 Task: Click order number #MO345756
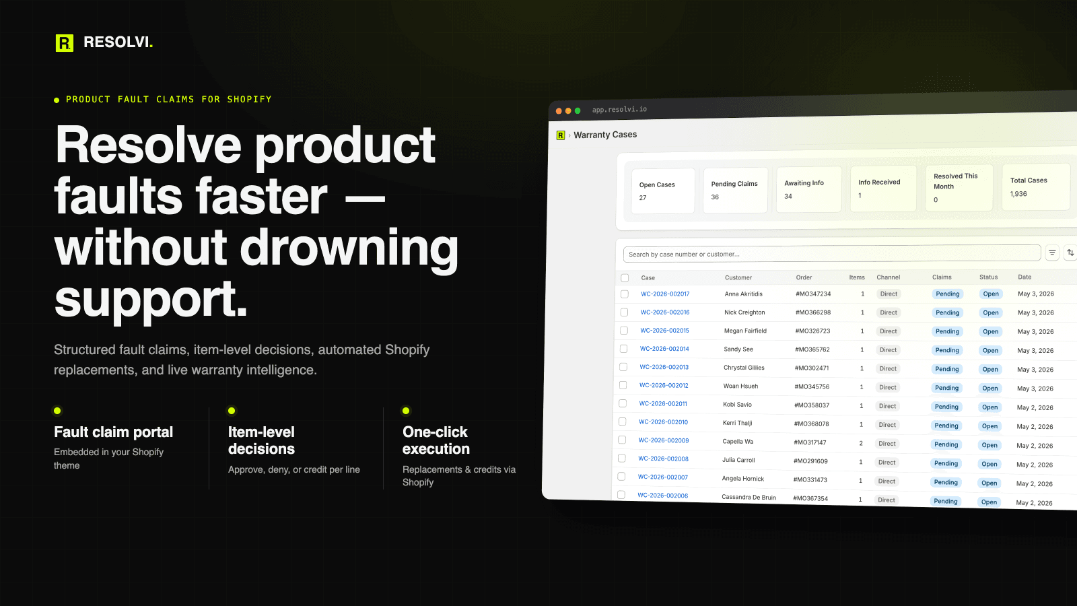click(812, 386)
